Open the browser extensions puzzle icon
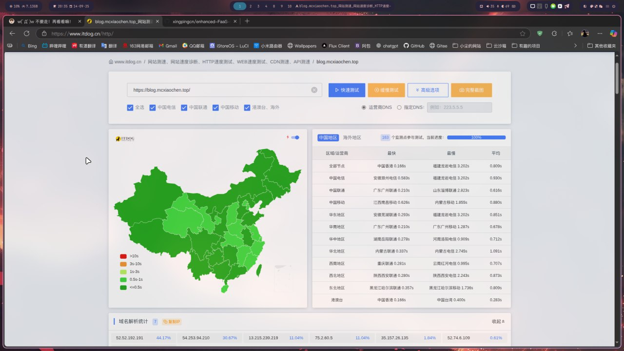The image size is (624, 351). coord(554,34)
